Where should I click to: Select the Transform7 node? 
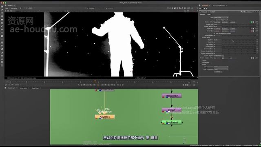(172, 96)
